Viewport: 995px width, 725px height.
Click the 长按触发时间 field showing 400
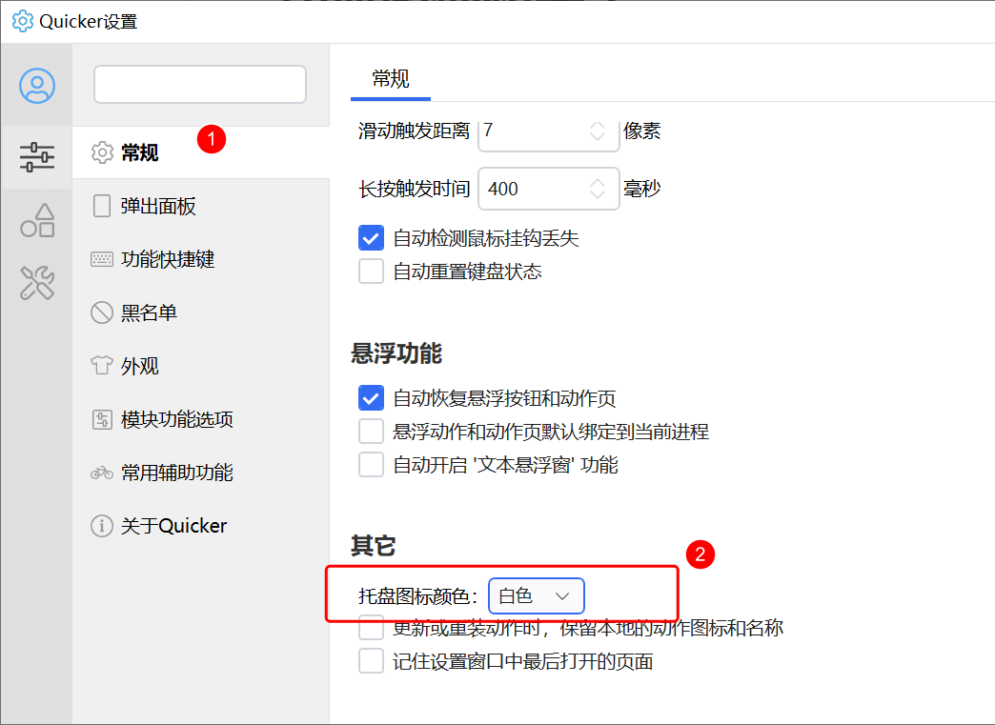[548, 189]
